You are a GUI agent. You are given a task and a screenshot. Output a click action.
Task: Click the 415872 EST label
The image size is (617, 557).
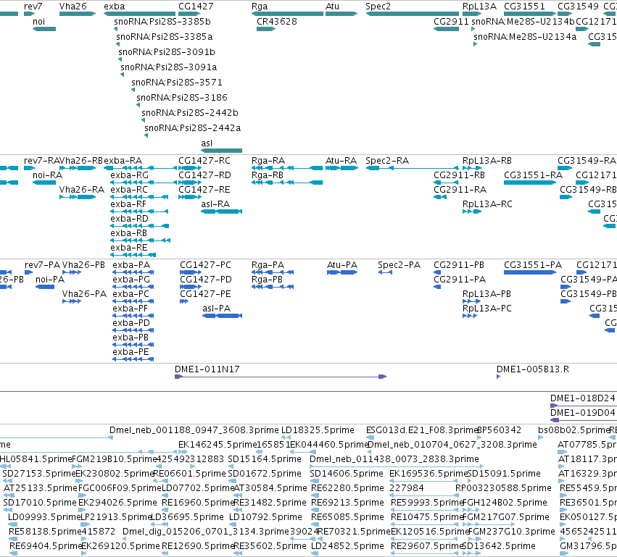click(99, 532)
